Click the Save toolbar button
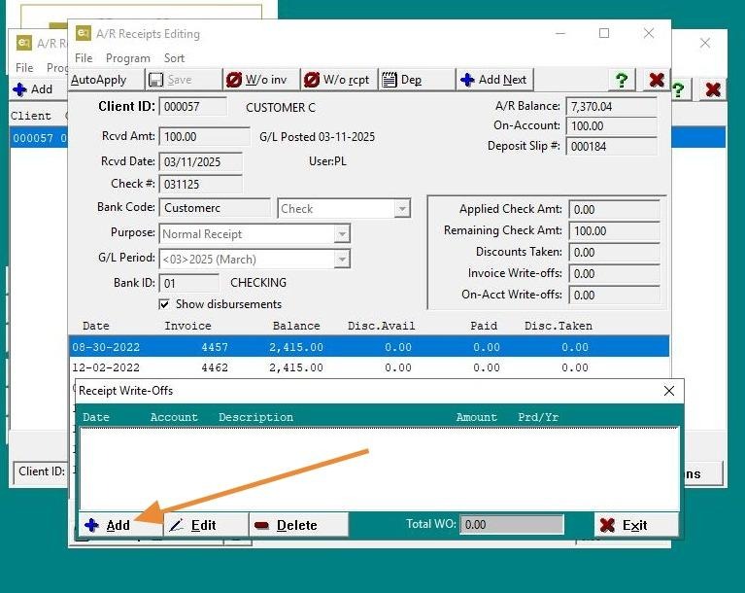This screenshot has width=745, height=593. pyautogui.click(x=184, y=80)
